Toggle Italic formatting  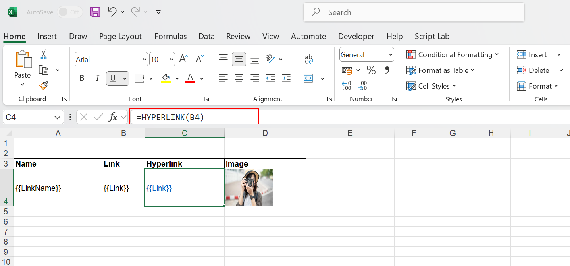tap(97, 78)
